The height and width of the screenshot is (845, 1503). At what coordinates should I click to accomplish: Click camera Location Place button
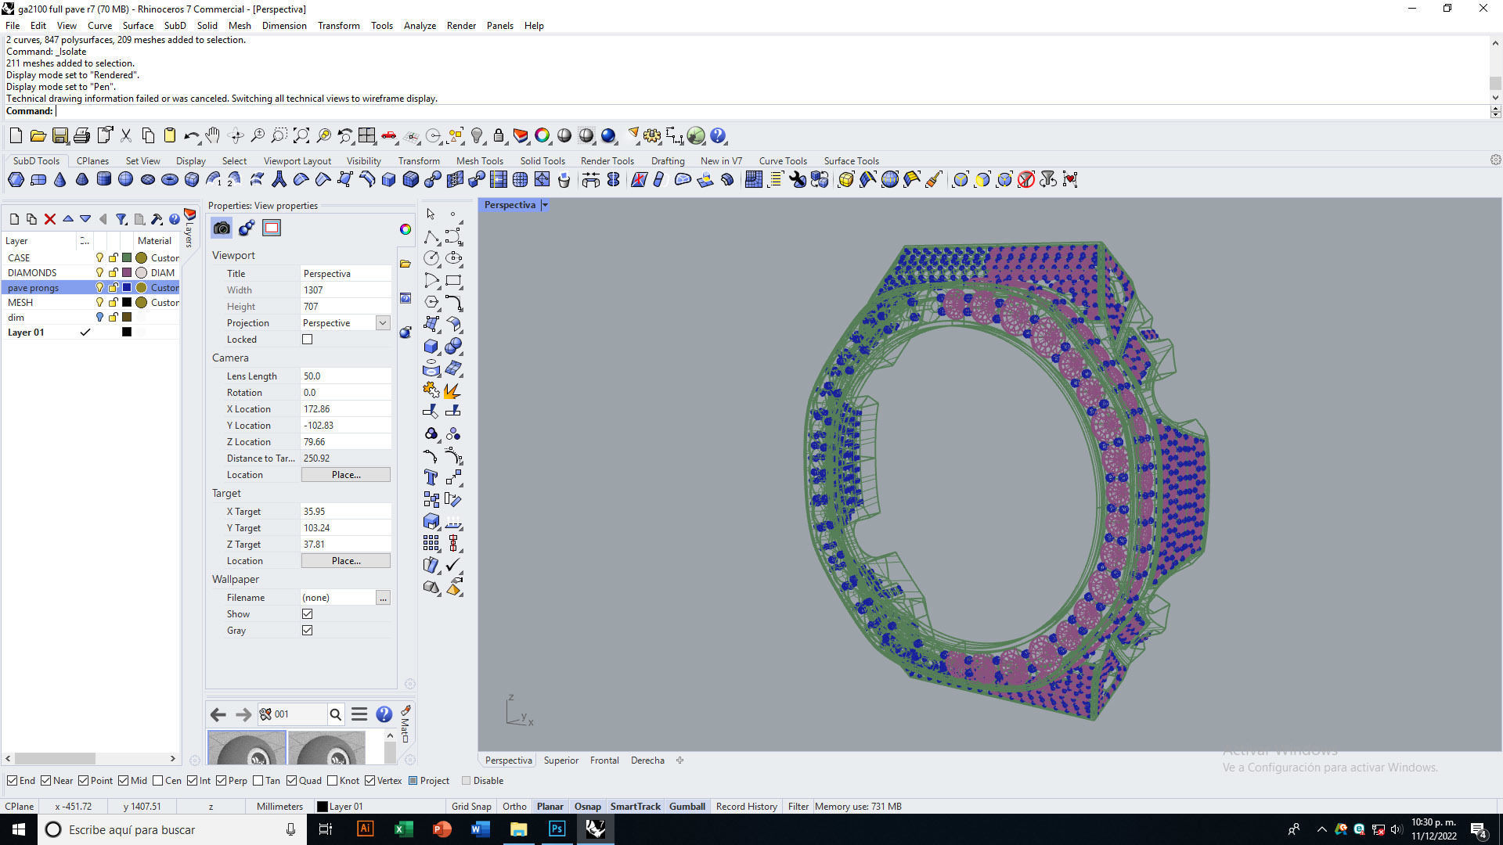pos(346,475)
